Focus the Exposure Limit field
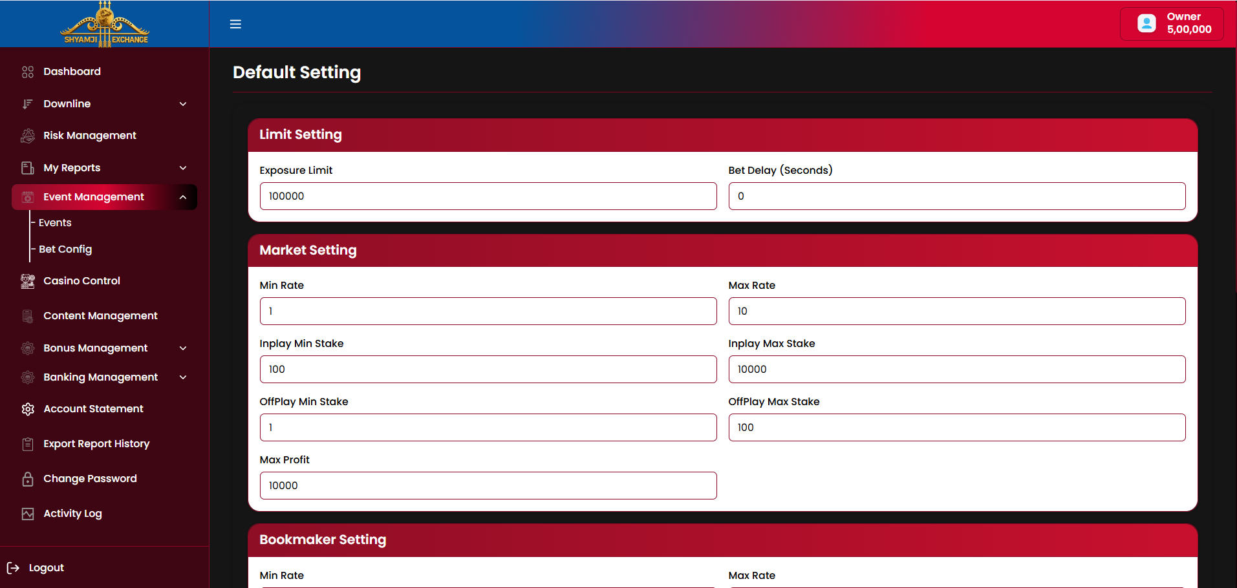This screenshot has height=588, width=1237. [488, 196]
